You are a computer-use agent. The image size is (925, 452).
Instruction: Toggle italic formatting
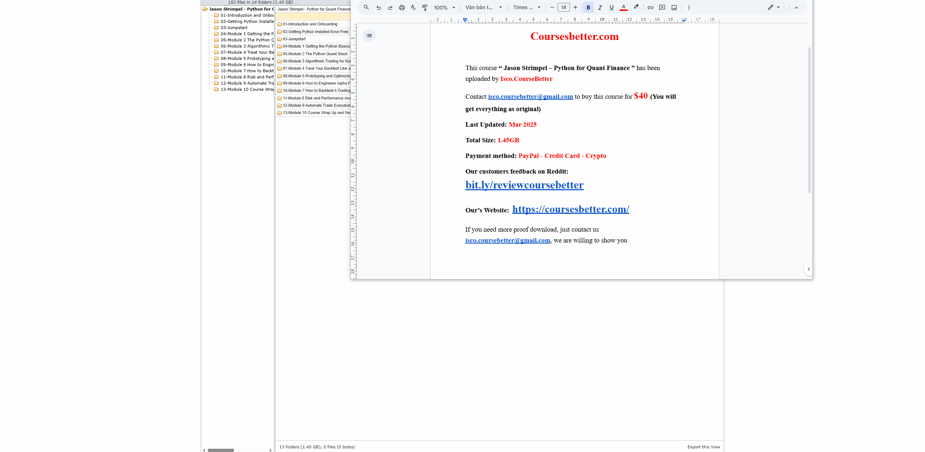coord(600,7)
